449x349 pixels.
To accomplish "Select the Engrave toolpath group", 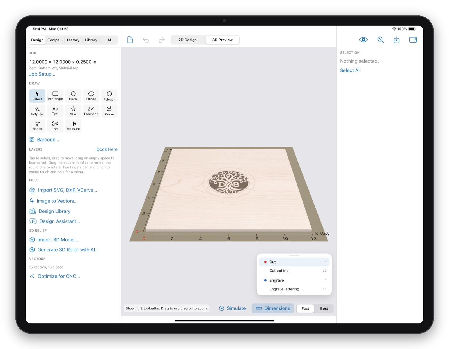I will click(294, 280).
